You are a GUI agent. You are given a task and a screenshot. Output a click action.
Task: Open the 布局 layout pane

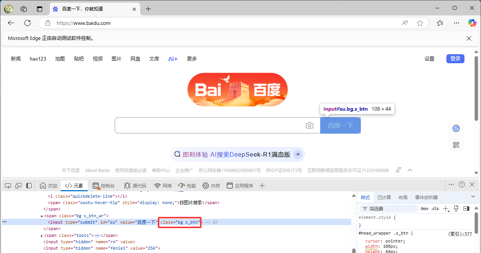coord(403,197)
